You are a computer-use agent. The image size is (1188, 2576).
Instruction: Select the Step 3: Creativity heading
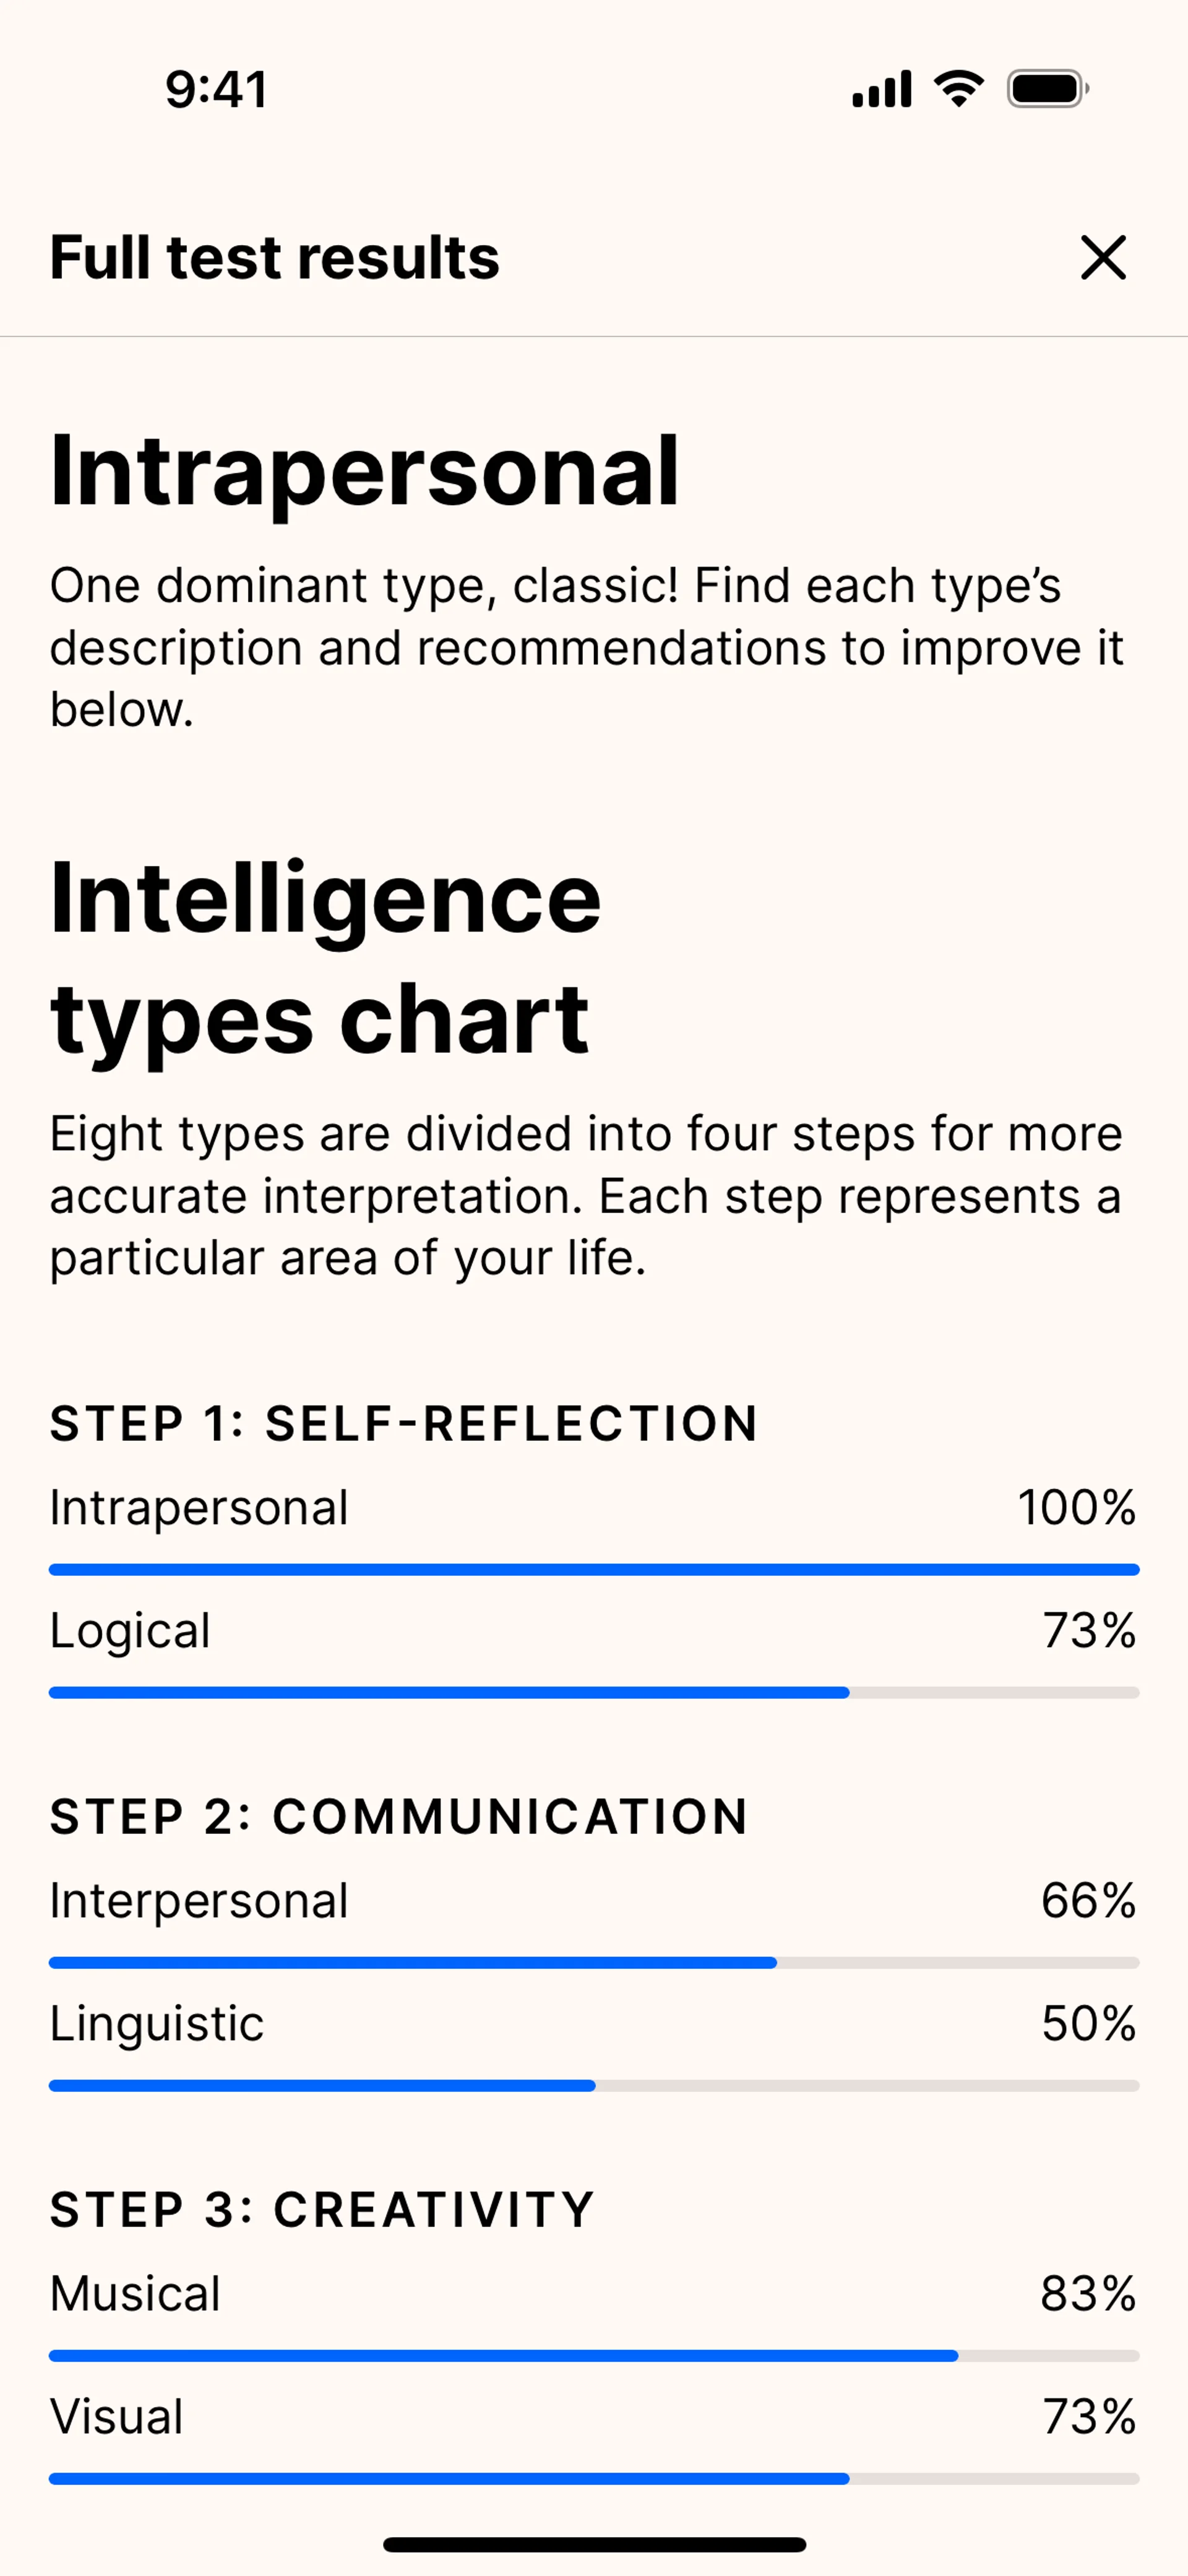(x=322, y=2209)
